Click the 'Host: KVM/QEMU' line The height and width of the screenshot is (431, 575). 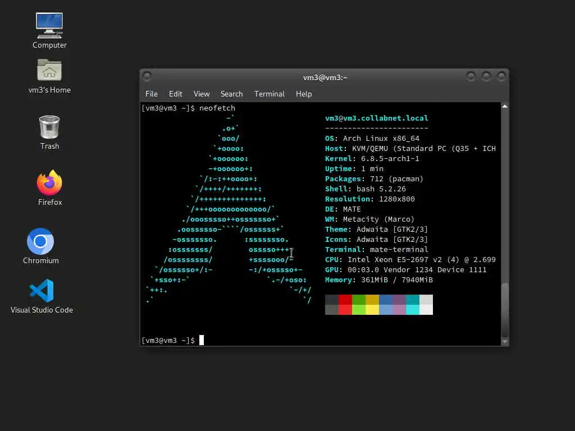(410, 148)
